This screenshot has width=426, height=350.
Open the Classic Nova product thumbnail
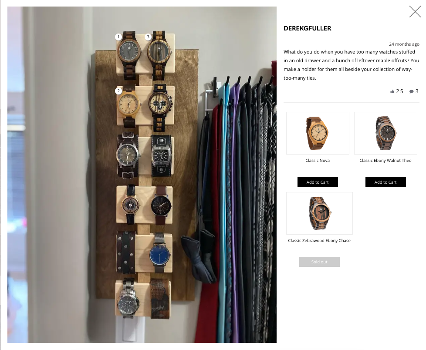click(318, 133)
